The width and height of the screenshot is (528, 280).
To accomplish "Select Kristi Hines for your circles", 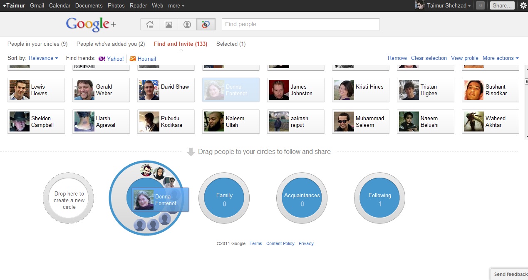I will point(360,90).
